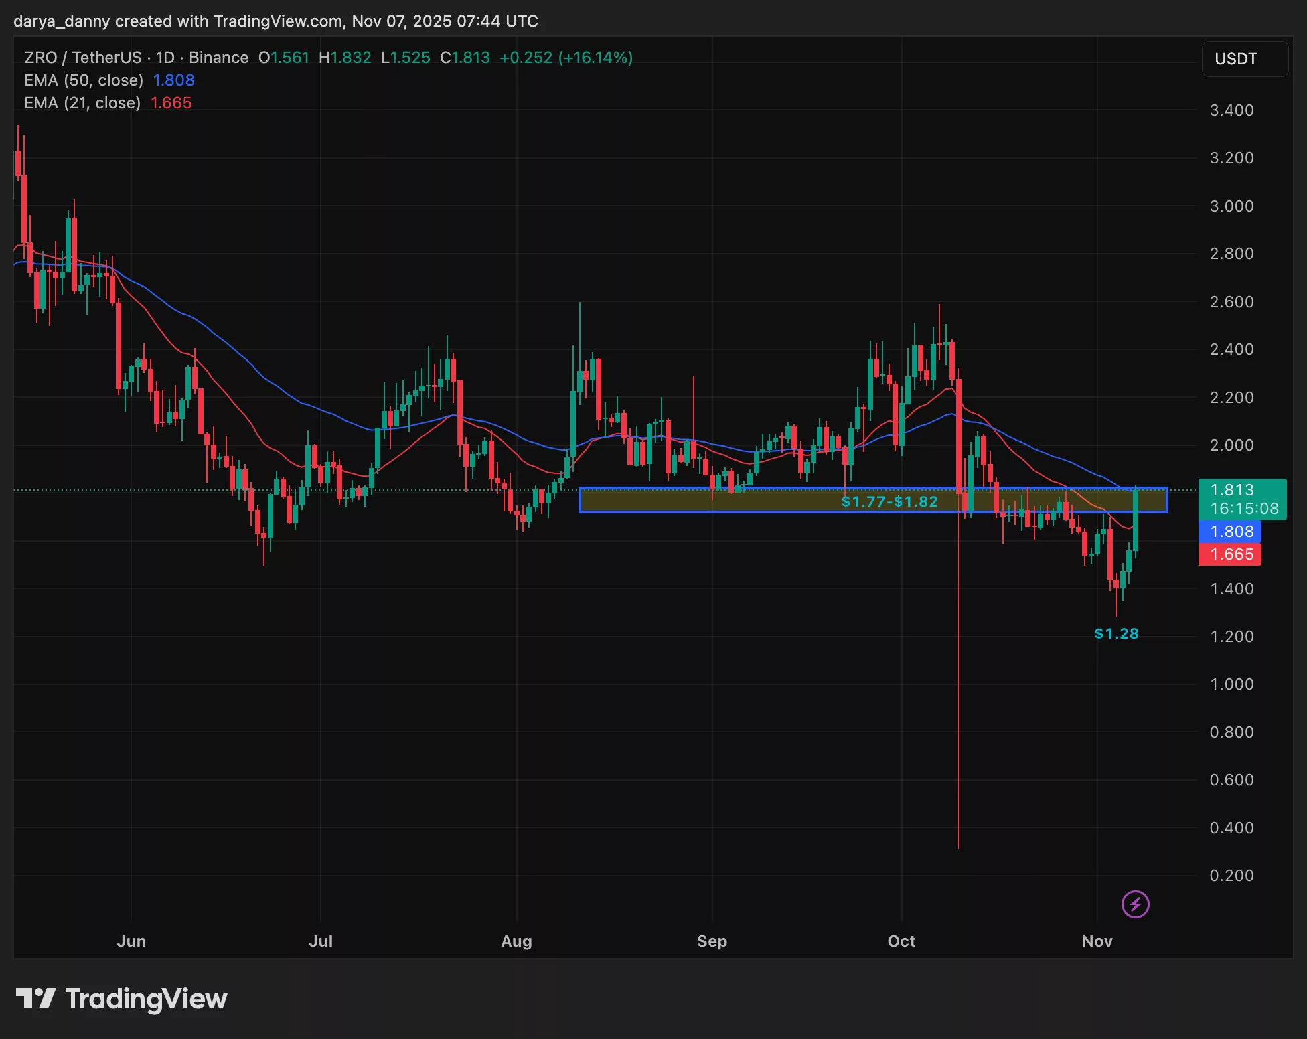Click the Binance exchange label
The height and width of the screenshot is (1039, 1307).
[218, 58]
